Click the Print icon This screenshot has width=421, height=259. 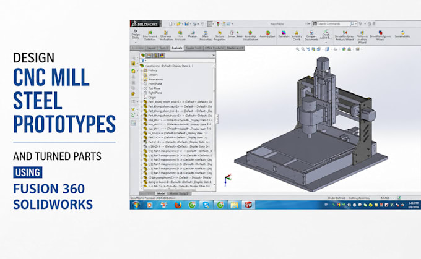[x=194, y=24]
